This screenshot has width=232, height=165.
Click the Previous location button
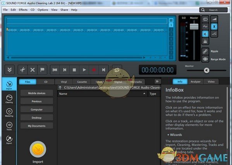(37, 101)
